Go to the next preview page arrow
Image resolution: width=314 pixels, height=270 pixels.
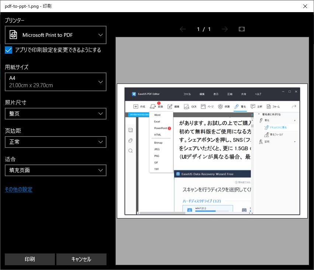pos(225,29)
